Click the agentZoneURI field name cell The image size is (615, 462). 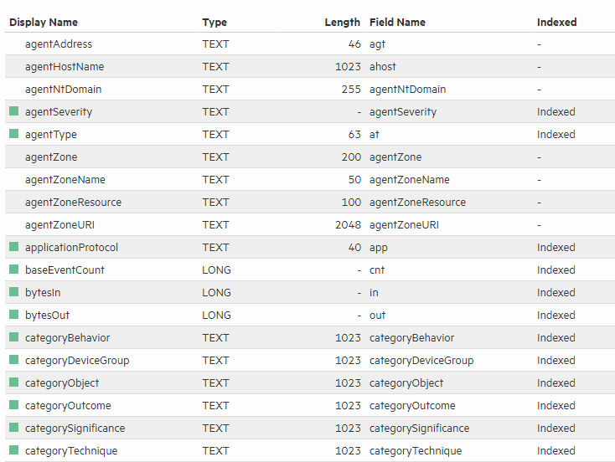click(x=405, y=224)
